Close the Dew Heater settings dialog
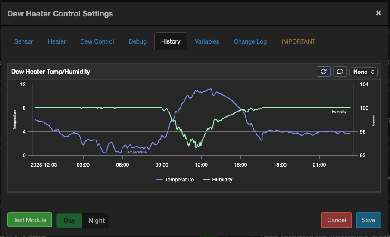The height and width of the screenshot is (237, 390). (378, 13)
